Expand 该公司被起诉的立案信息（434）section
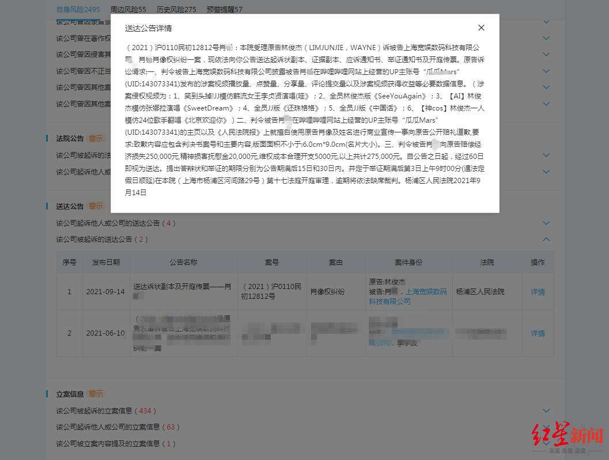This screenshot has width=609, height=460. point(546,410)
